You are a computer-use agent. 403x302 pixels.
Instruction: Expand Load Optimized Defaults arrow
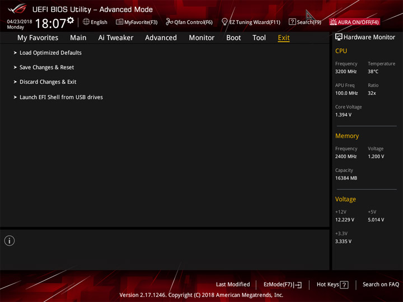(15, 53)
